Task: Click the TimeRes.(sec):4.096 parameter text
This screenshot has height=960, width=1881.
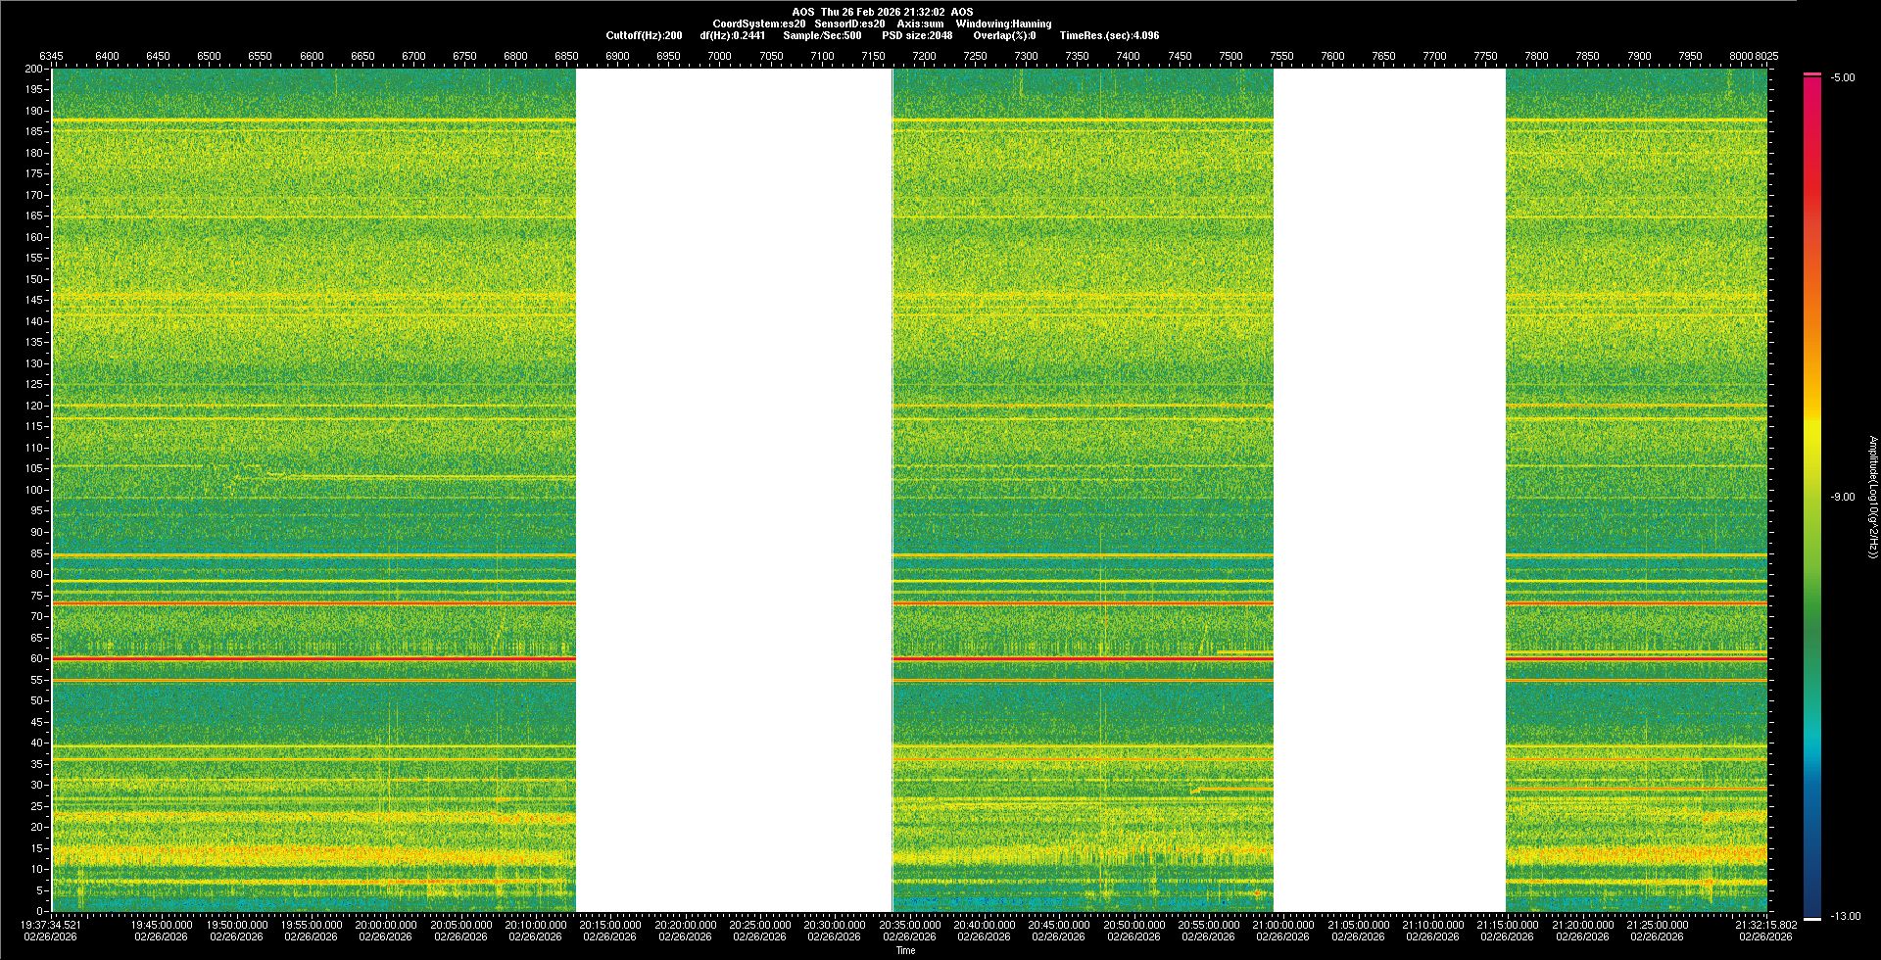Action: [x=1109, y=35]
